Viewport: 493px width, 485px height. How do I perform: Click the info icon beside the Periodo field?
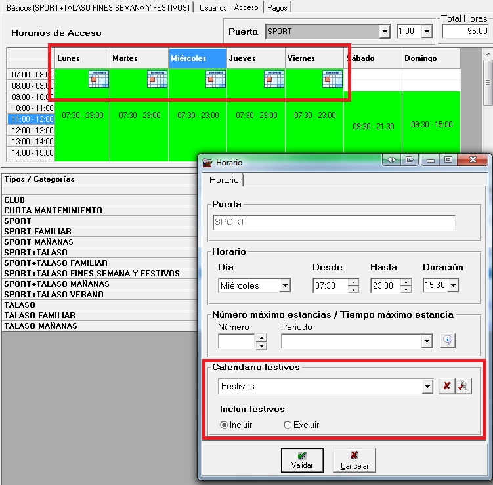pyautogui.click(x=448, y=340)
